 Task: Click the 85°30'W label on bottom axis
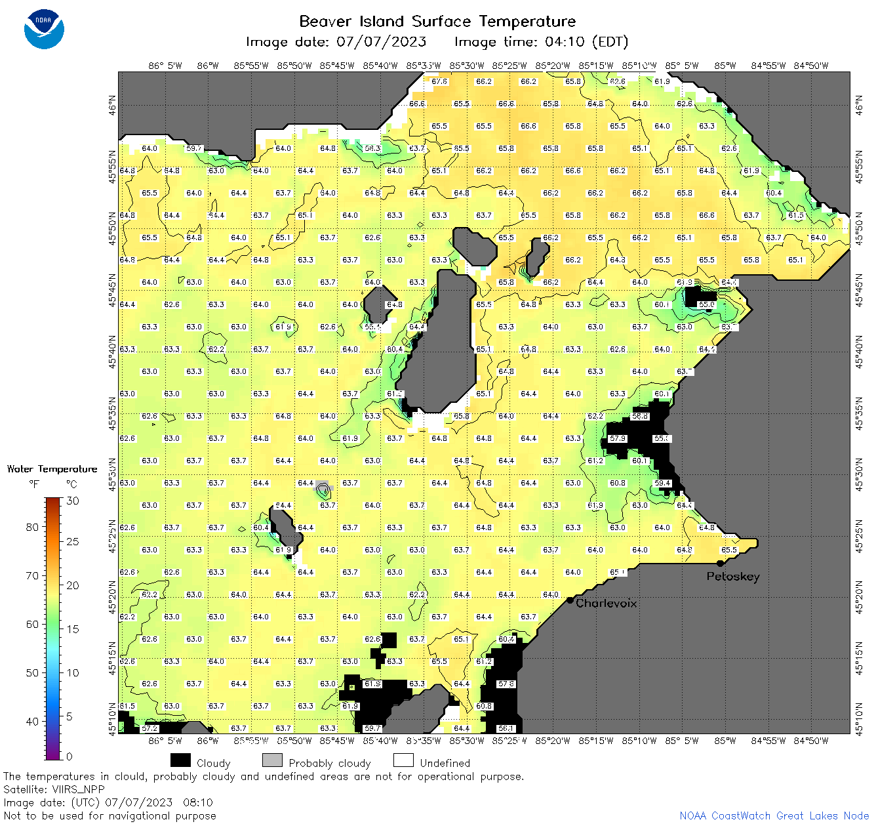point(467,741)
